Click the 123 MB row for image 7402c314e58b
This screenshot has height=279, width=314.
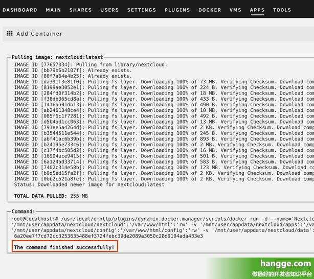click(x=164, y=167)
